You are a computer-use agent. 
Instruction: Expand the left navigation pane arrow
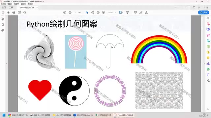(7, 64)
